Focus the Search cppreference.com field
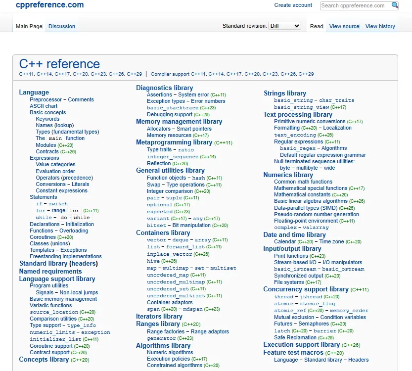This screenshot has height=371, width=412. click(x=355, y=5)
